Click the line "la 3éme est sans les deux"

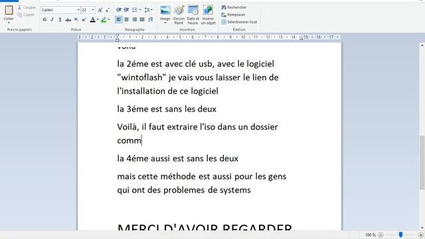(167, 109)
